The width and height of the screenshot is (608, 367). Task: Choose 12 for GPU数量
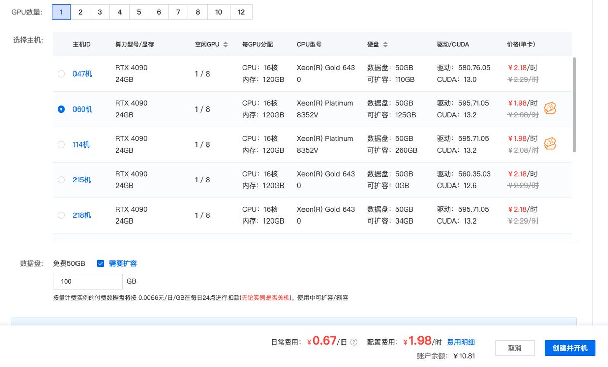[241, 12]
